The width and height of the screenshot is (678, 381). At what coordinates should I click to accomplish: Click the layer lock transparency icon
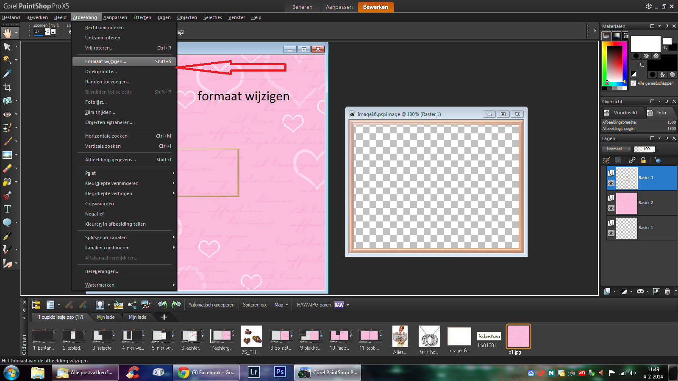pyautogui.click(x=643, y=160)
